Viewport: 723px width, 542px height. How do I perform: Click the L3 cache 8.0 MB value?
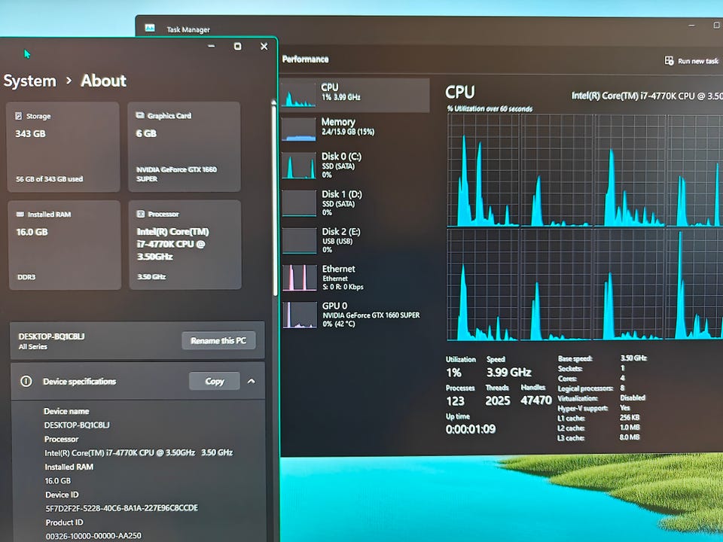630,437
